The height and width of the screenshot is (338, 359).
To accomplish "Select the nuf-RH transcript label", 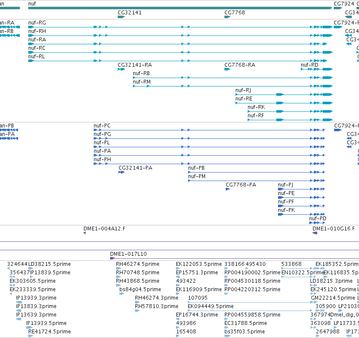I will tap(37, 31).
